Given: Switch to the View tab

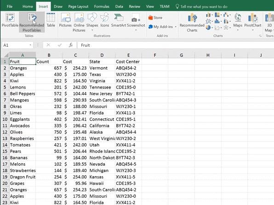Looking at the screenshot, I should click(x=150, y=6).
